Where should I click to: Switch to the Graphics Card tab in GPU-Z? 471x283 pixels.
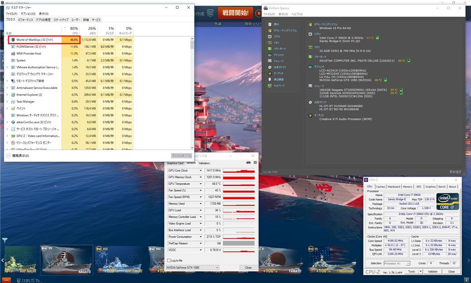(x=175, y=163)
